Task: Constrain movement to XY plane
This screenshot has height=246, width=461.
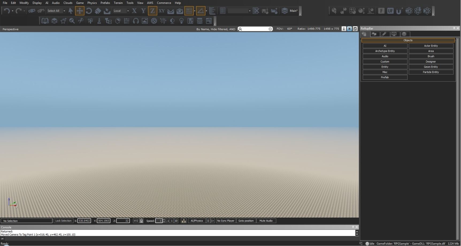Action: click(162, 11)
